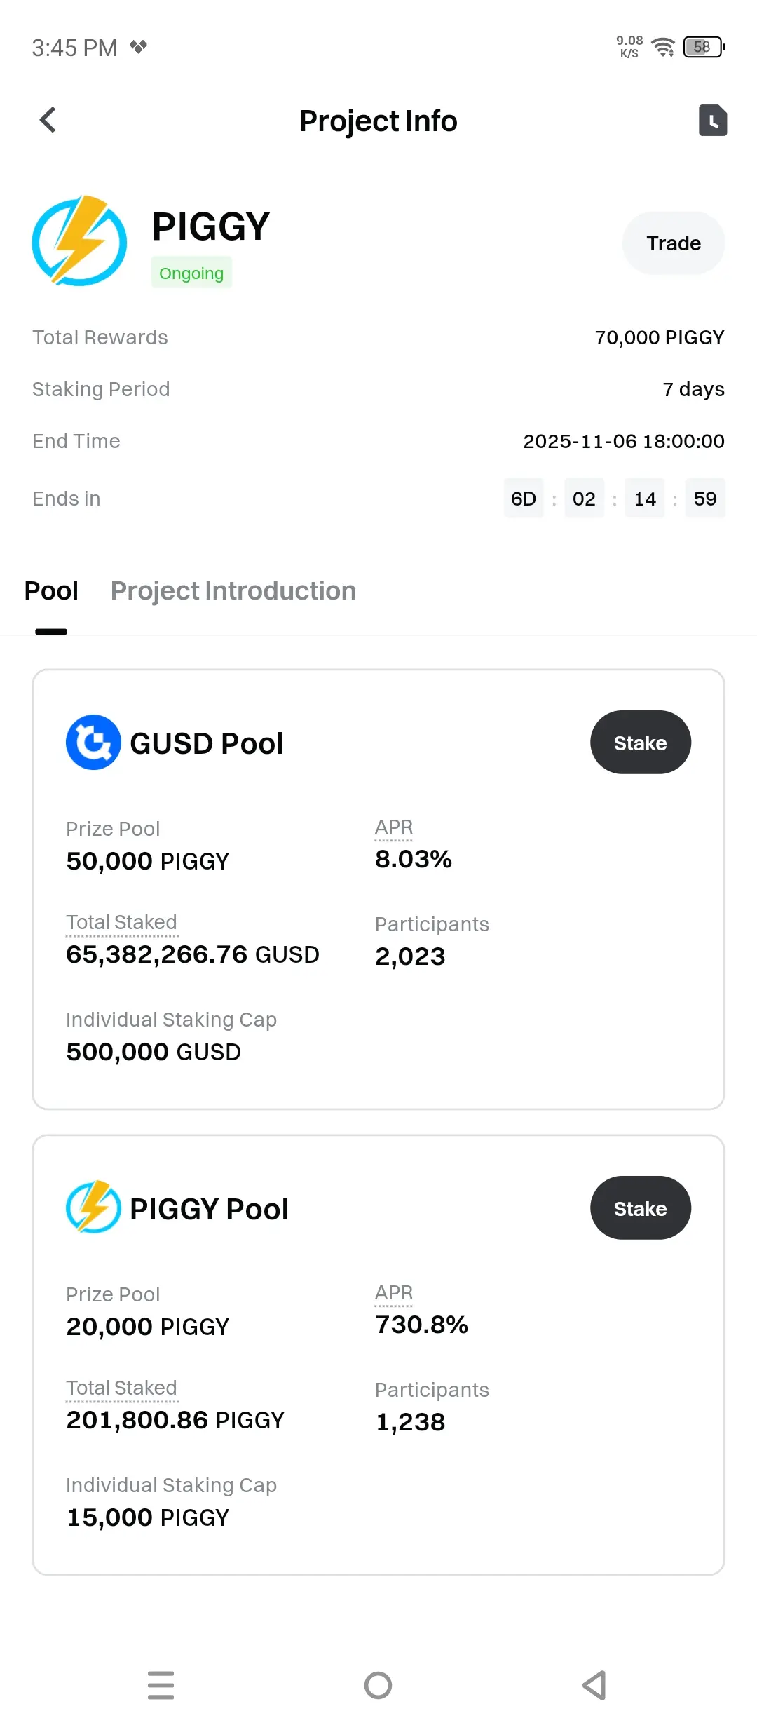Image resolution: width=757 pixels, height=1725 pixels.
Task: Select the Pool tab
Action: click(51, 591)
